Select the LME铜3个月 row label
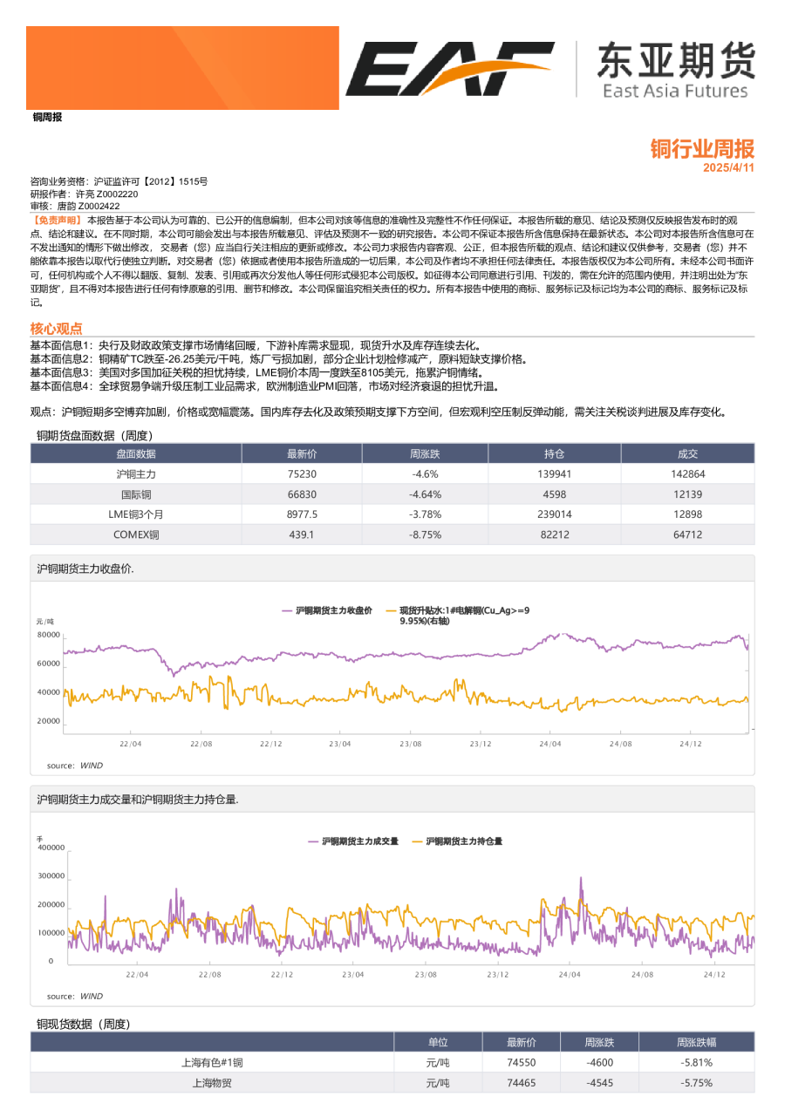This screenshot has width=785, height=1110. point(136,514)
